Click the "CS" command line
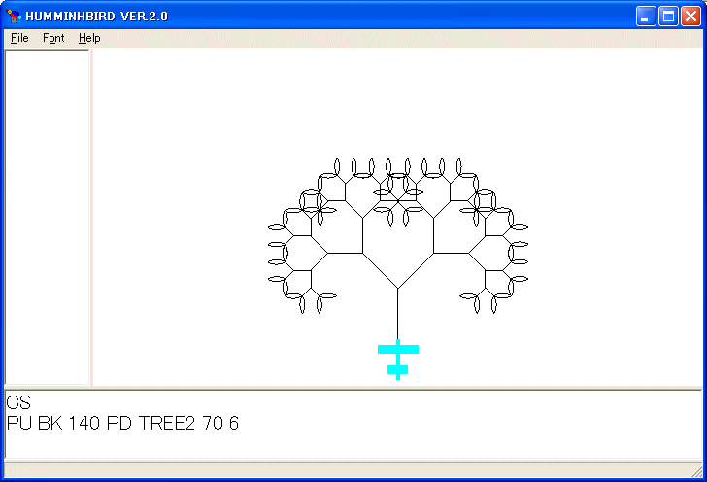707x482 pixels. [x=18, y=402]
